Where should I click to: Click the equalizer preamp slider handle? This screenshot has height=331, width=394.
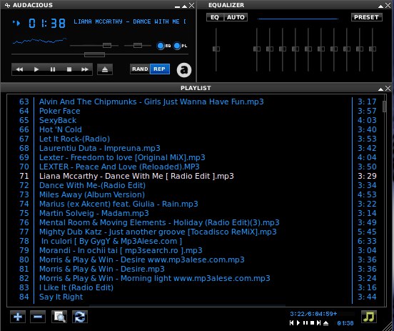tap(216, 49)
